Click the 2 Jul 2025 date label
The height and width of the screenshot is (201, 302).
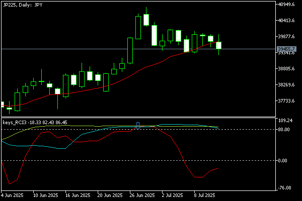pos(172,195)
